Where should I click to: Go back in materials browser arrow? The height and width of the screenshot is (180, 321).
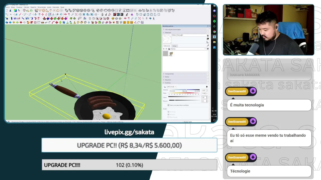pyautogui.click(x=164, y=49)
